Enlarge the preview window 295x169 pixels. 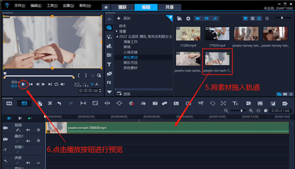(x=99, y=76)
